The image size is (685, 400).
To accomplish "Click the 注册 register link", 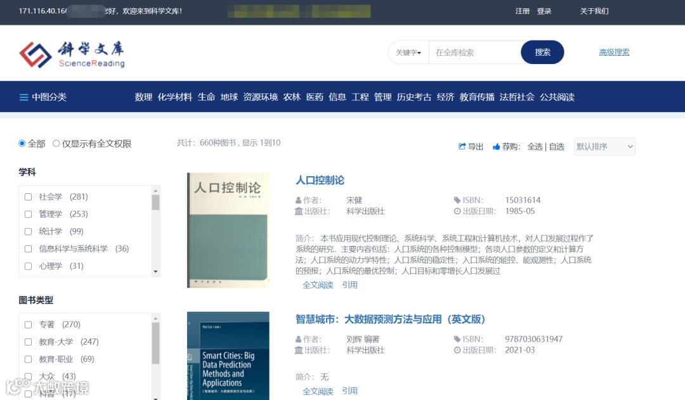I will coord(522,11).
